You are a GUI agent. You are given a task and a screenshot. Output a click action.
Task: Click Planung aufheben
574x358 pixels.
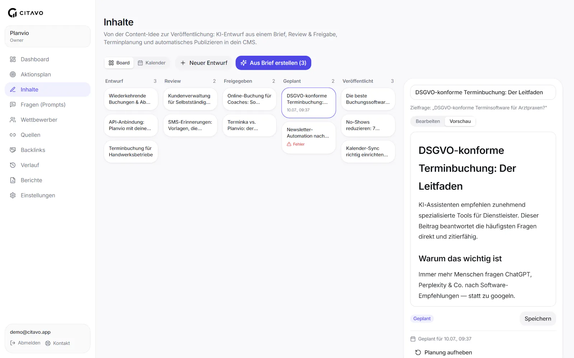pyautogui.click(x=444, y=353)
